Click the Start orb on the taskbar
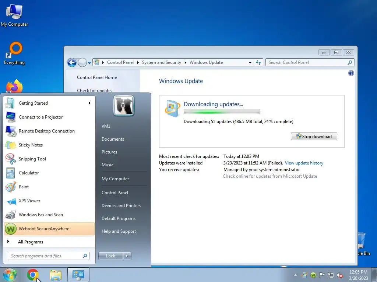This screenshot has width=377, height=282. click(x=10, y=275)
